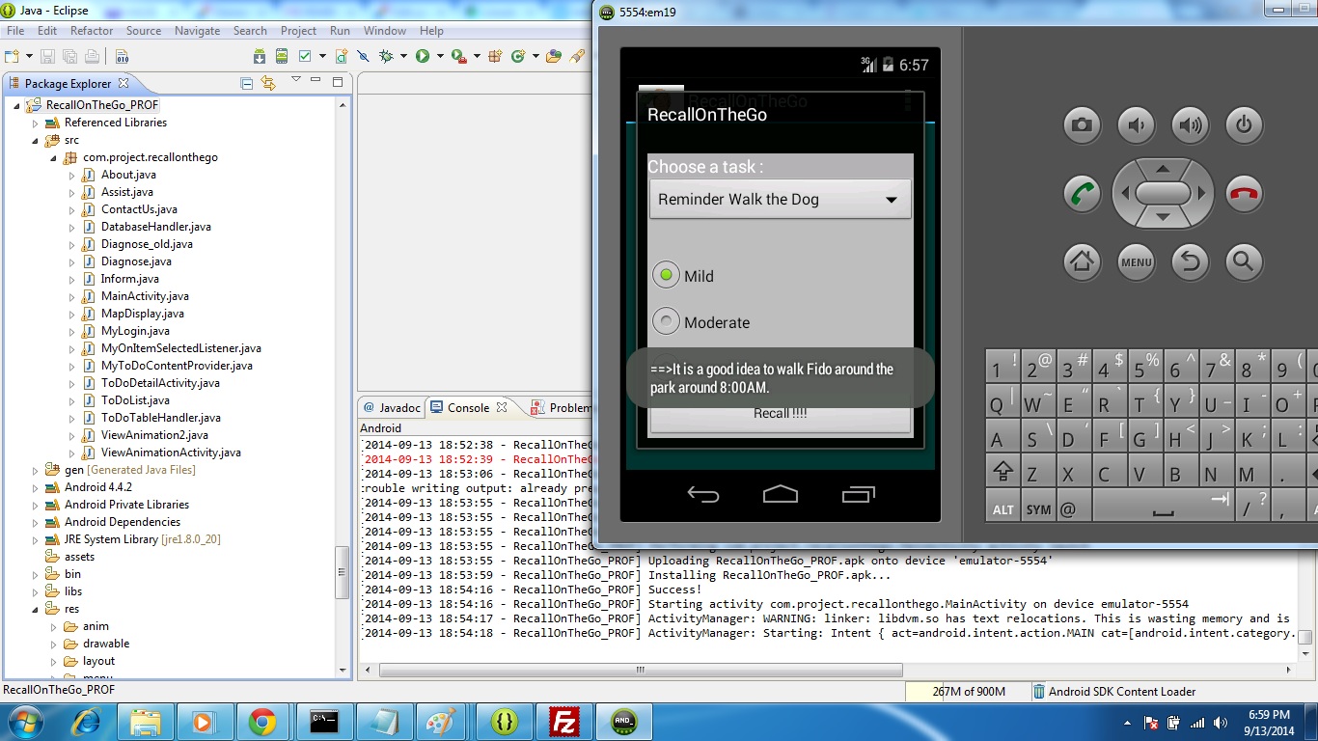This screenshot has height=741, width=1318.
Task: Click the emulator Home button
Action: click(x=1083, y=261)
